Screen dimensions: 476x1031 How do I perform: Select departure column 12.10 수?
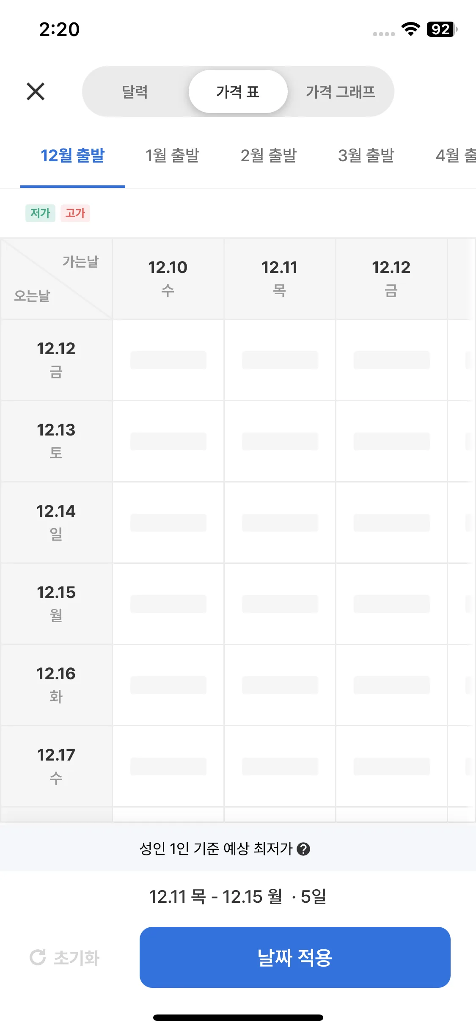point(168,278)
